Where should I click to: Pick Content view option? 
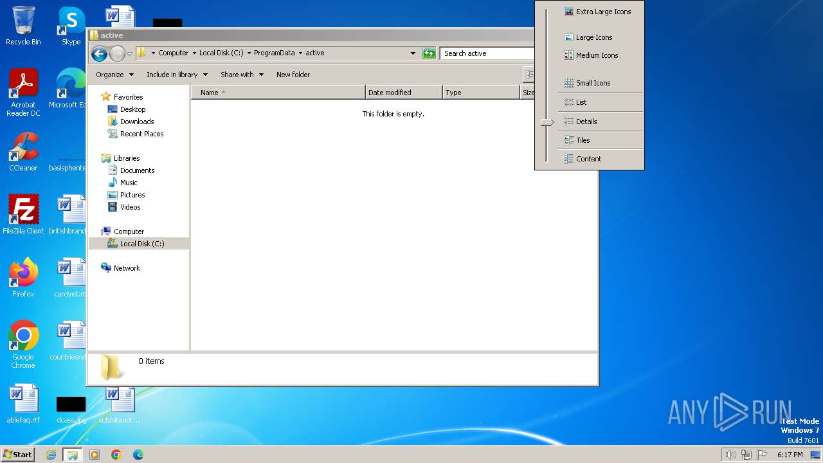point(583,159)
